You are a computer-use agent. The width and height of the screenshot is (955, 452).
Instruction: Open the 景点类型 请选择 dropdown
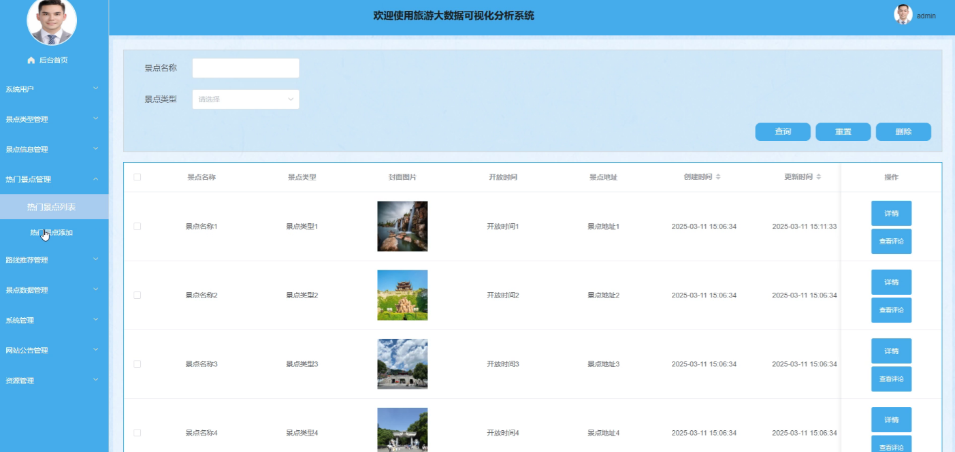245,99
